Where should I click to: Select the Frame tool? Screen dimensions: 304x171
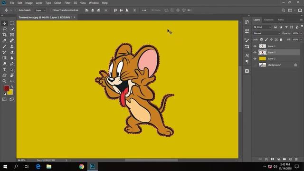(12, 35)
